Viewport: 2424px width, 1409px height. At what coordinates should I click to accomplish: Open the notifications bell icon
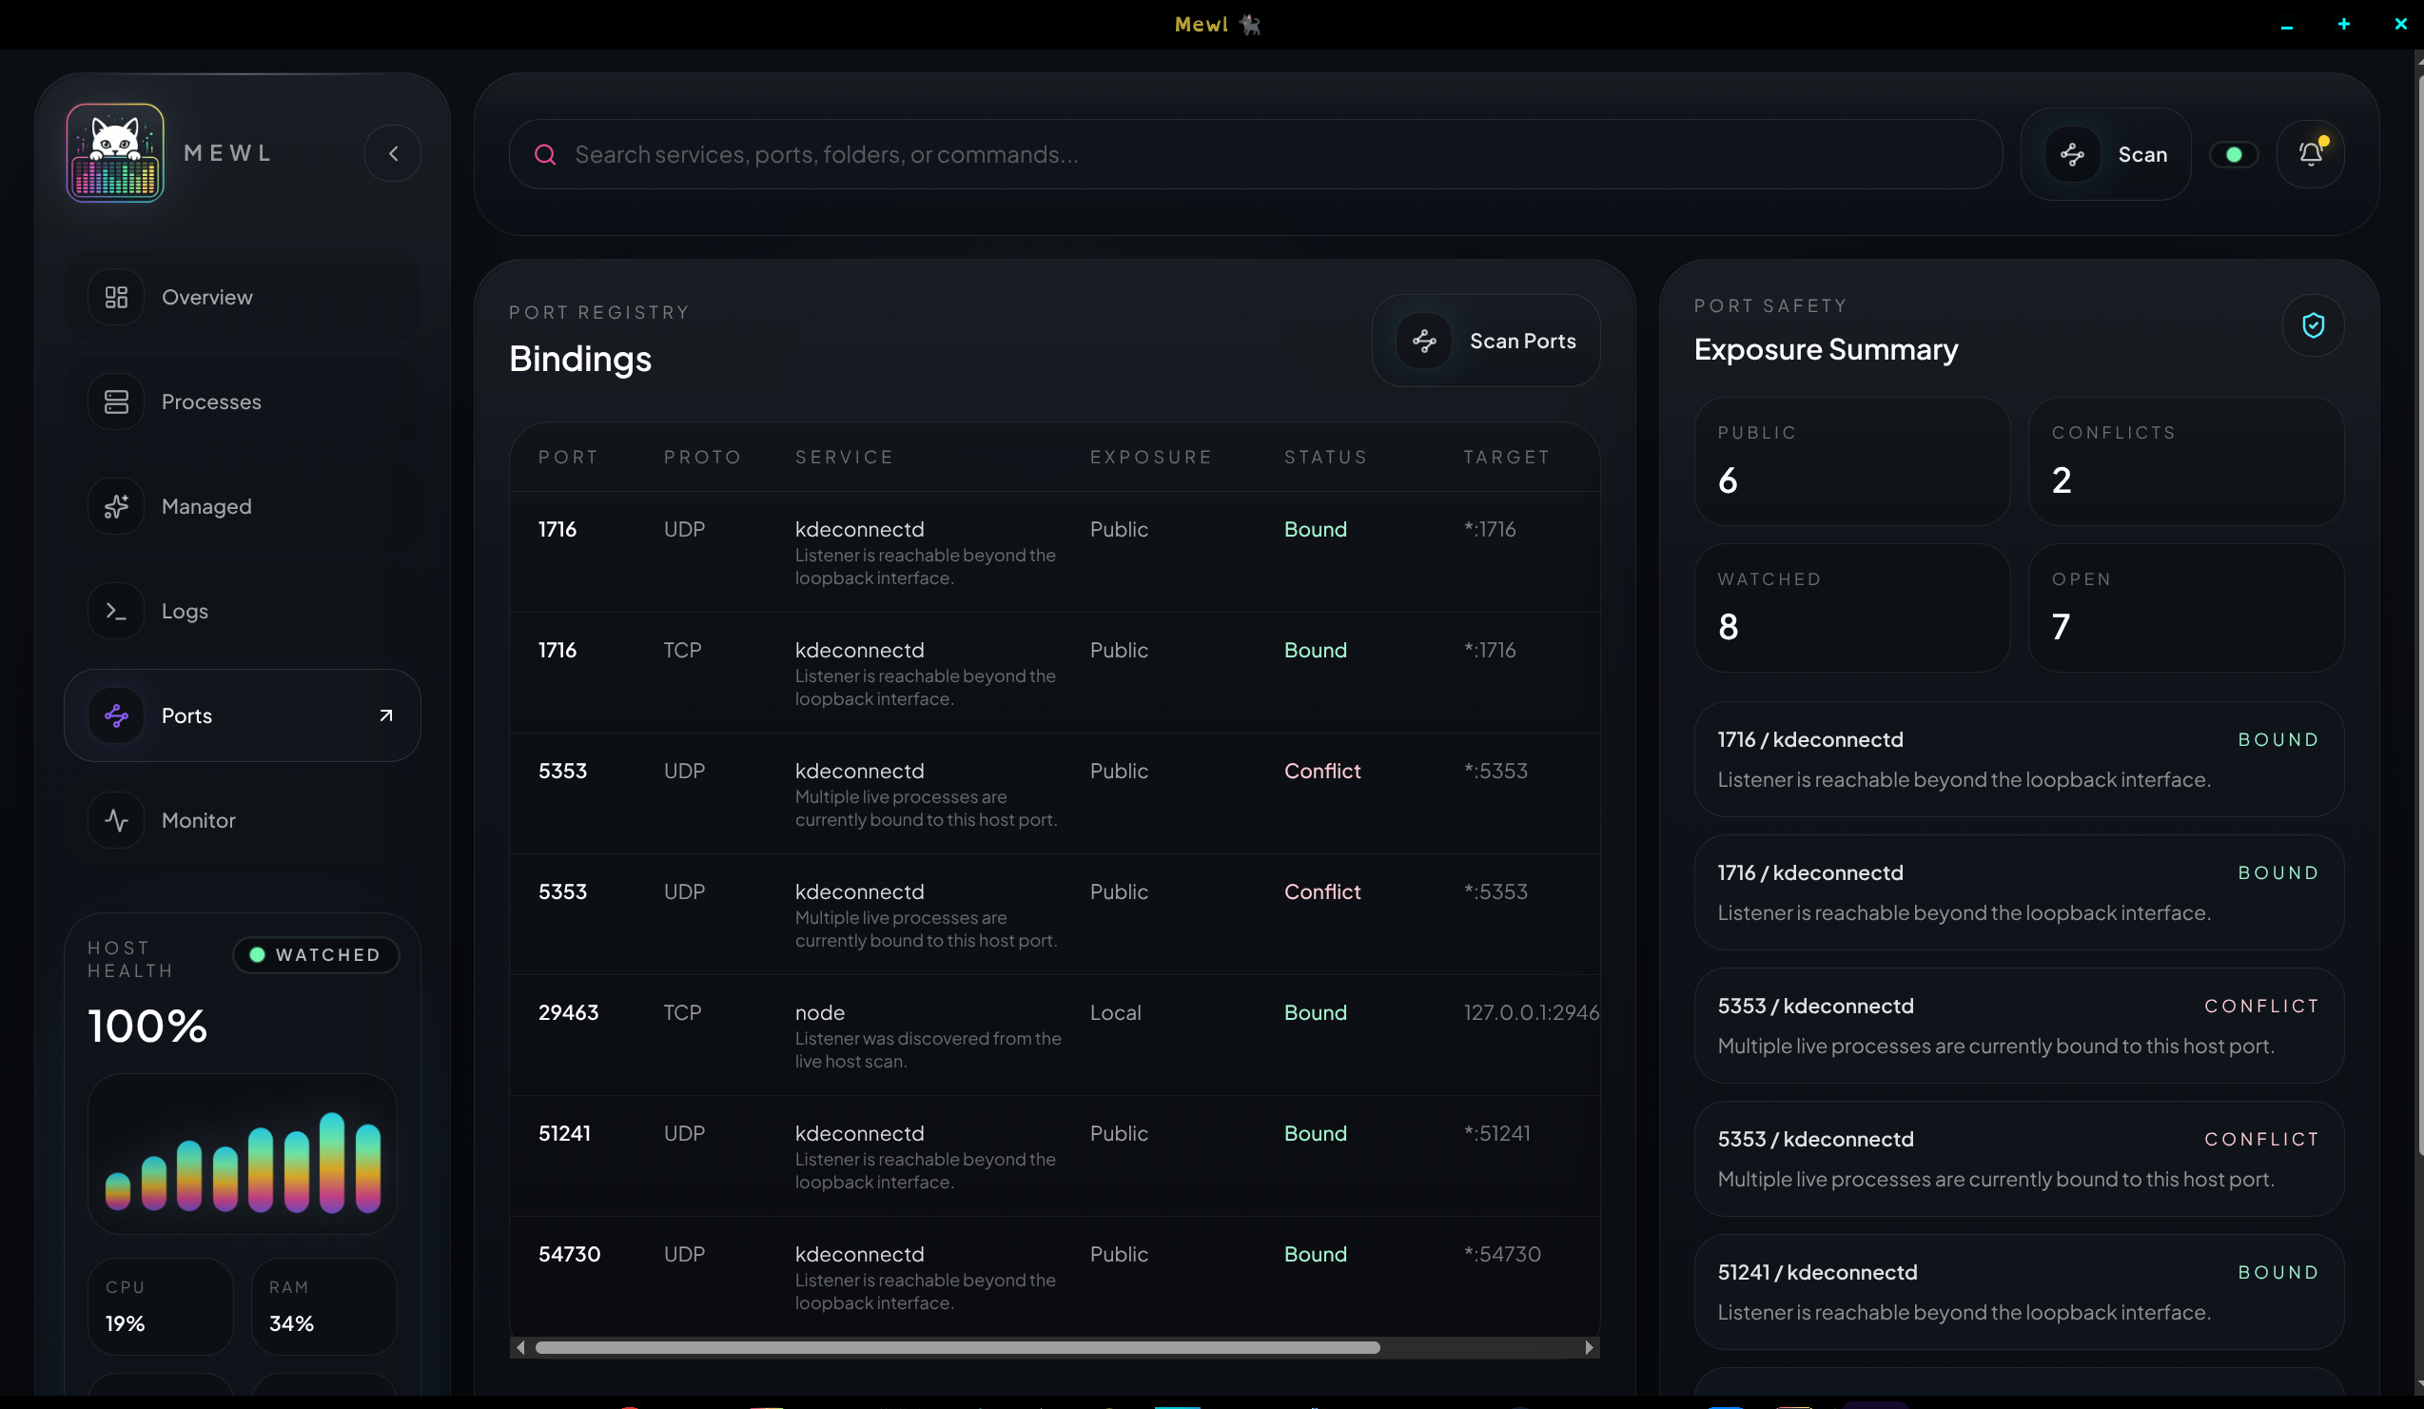[2311, 154]
